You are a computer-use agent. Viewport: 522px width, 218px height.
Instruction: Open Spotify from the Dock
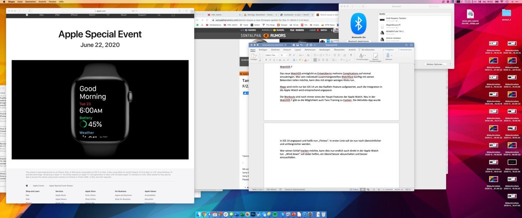[275, 214]
